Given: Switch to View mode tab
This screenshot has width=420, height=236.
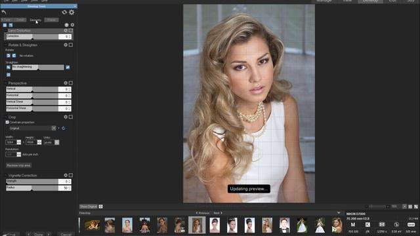Looking at the screenshot, I should pos(347,1).
